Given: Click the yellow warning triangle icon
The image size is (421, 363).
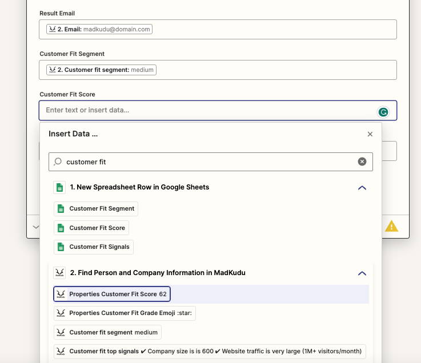Looking at the screenshot, I should [x=391, y=226].
